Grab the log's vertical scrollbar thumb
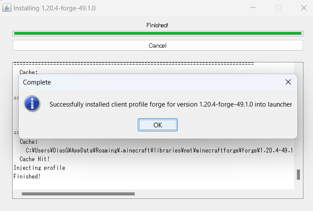This screenshot has width=313, height=211. [x=298, y=174]
